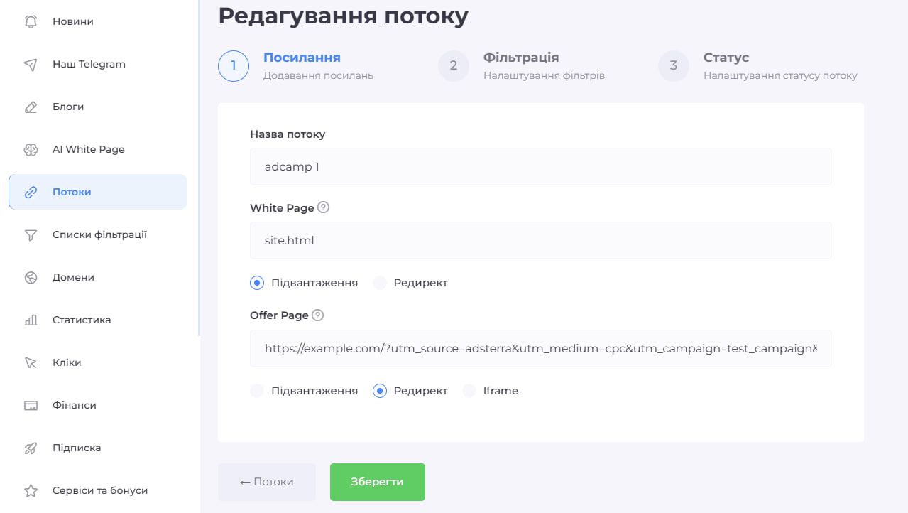Click the pencil icon beside Блоги
Image resolution: width=908 pixels, height=513 pixels.
pos(31,107)
